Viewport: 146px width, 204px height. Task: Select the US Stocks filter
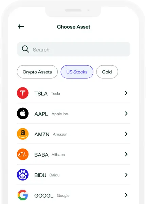[x=77, y=72]
